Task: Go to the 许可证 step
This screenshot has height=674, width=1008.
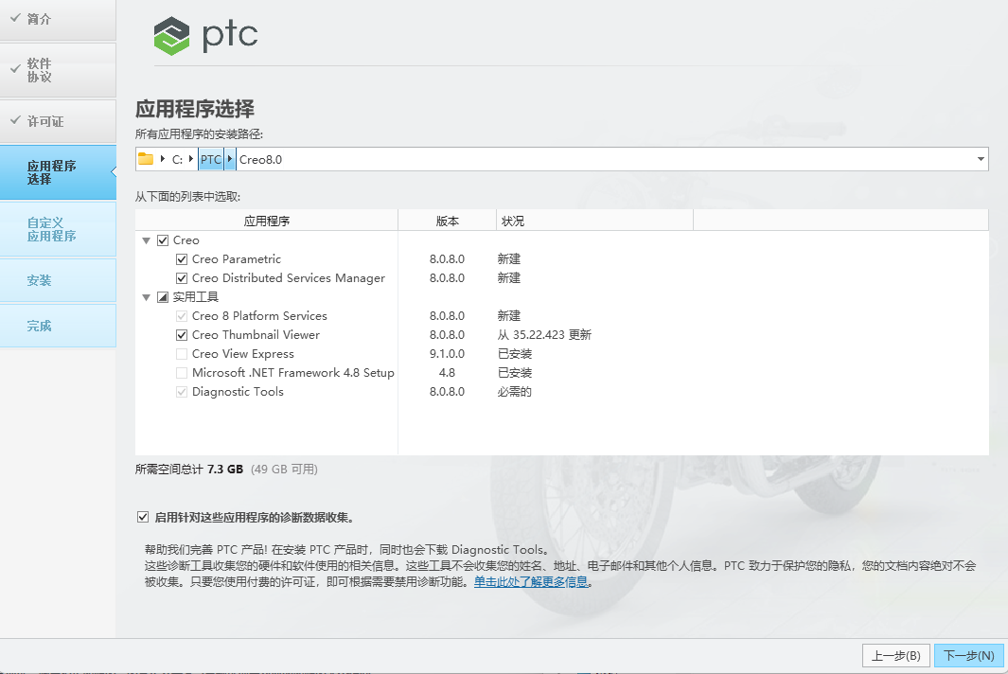Action: pos(58,121)
